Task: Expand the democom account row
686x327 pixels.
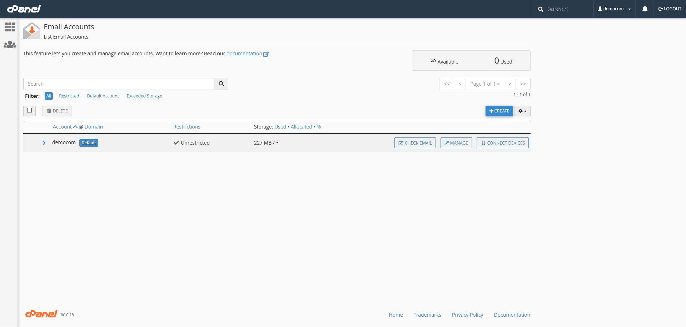Action: click(44, 143)
